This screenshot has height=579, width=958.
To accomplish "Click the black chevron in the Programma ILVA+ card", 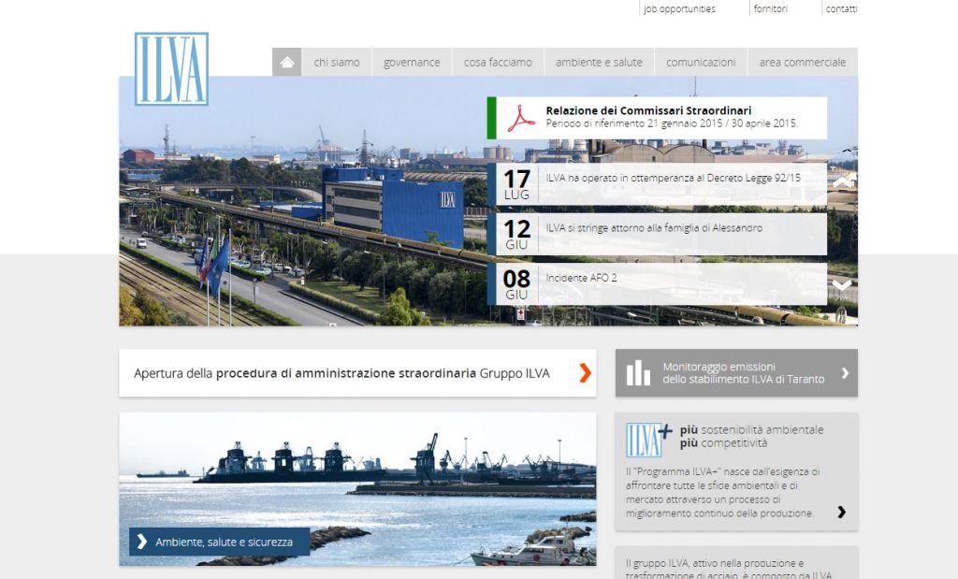I will (x=841, y=512).
